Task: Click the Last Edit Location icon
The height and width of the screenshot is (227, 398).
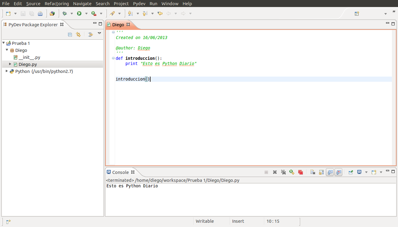Action: (x=160, y=13)
